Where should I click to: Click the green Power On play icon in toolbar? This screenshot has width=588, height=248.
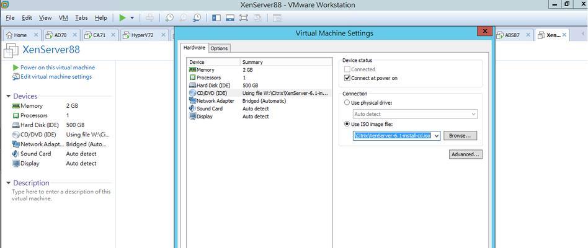pos(123,17)
